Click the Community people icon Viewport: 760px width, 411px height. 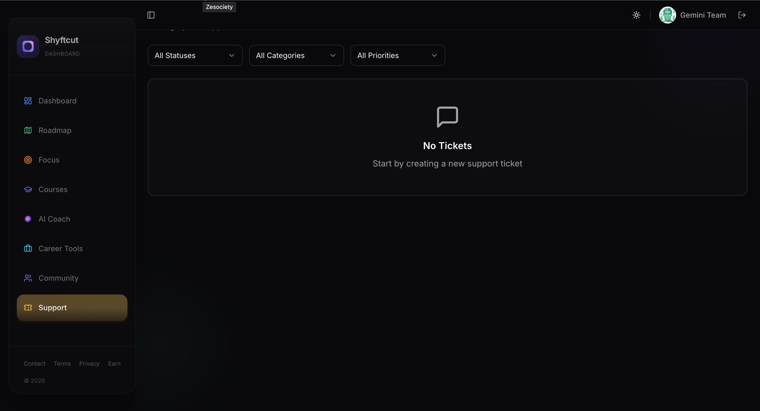(28, 278)
